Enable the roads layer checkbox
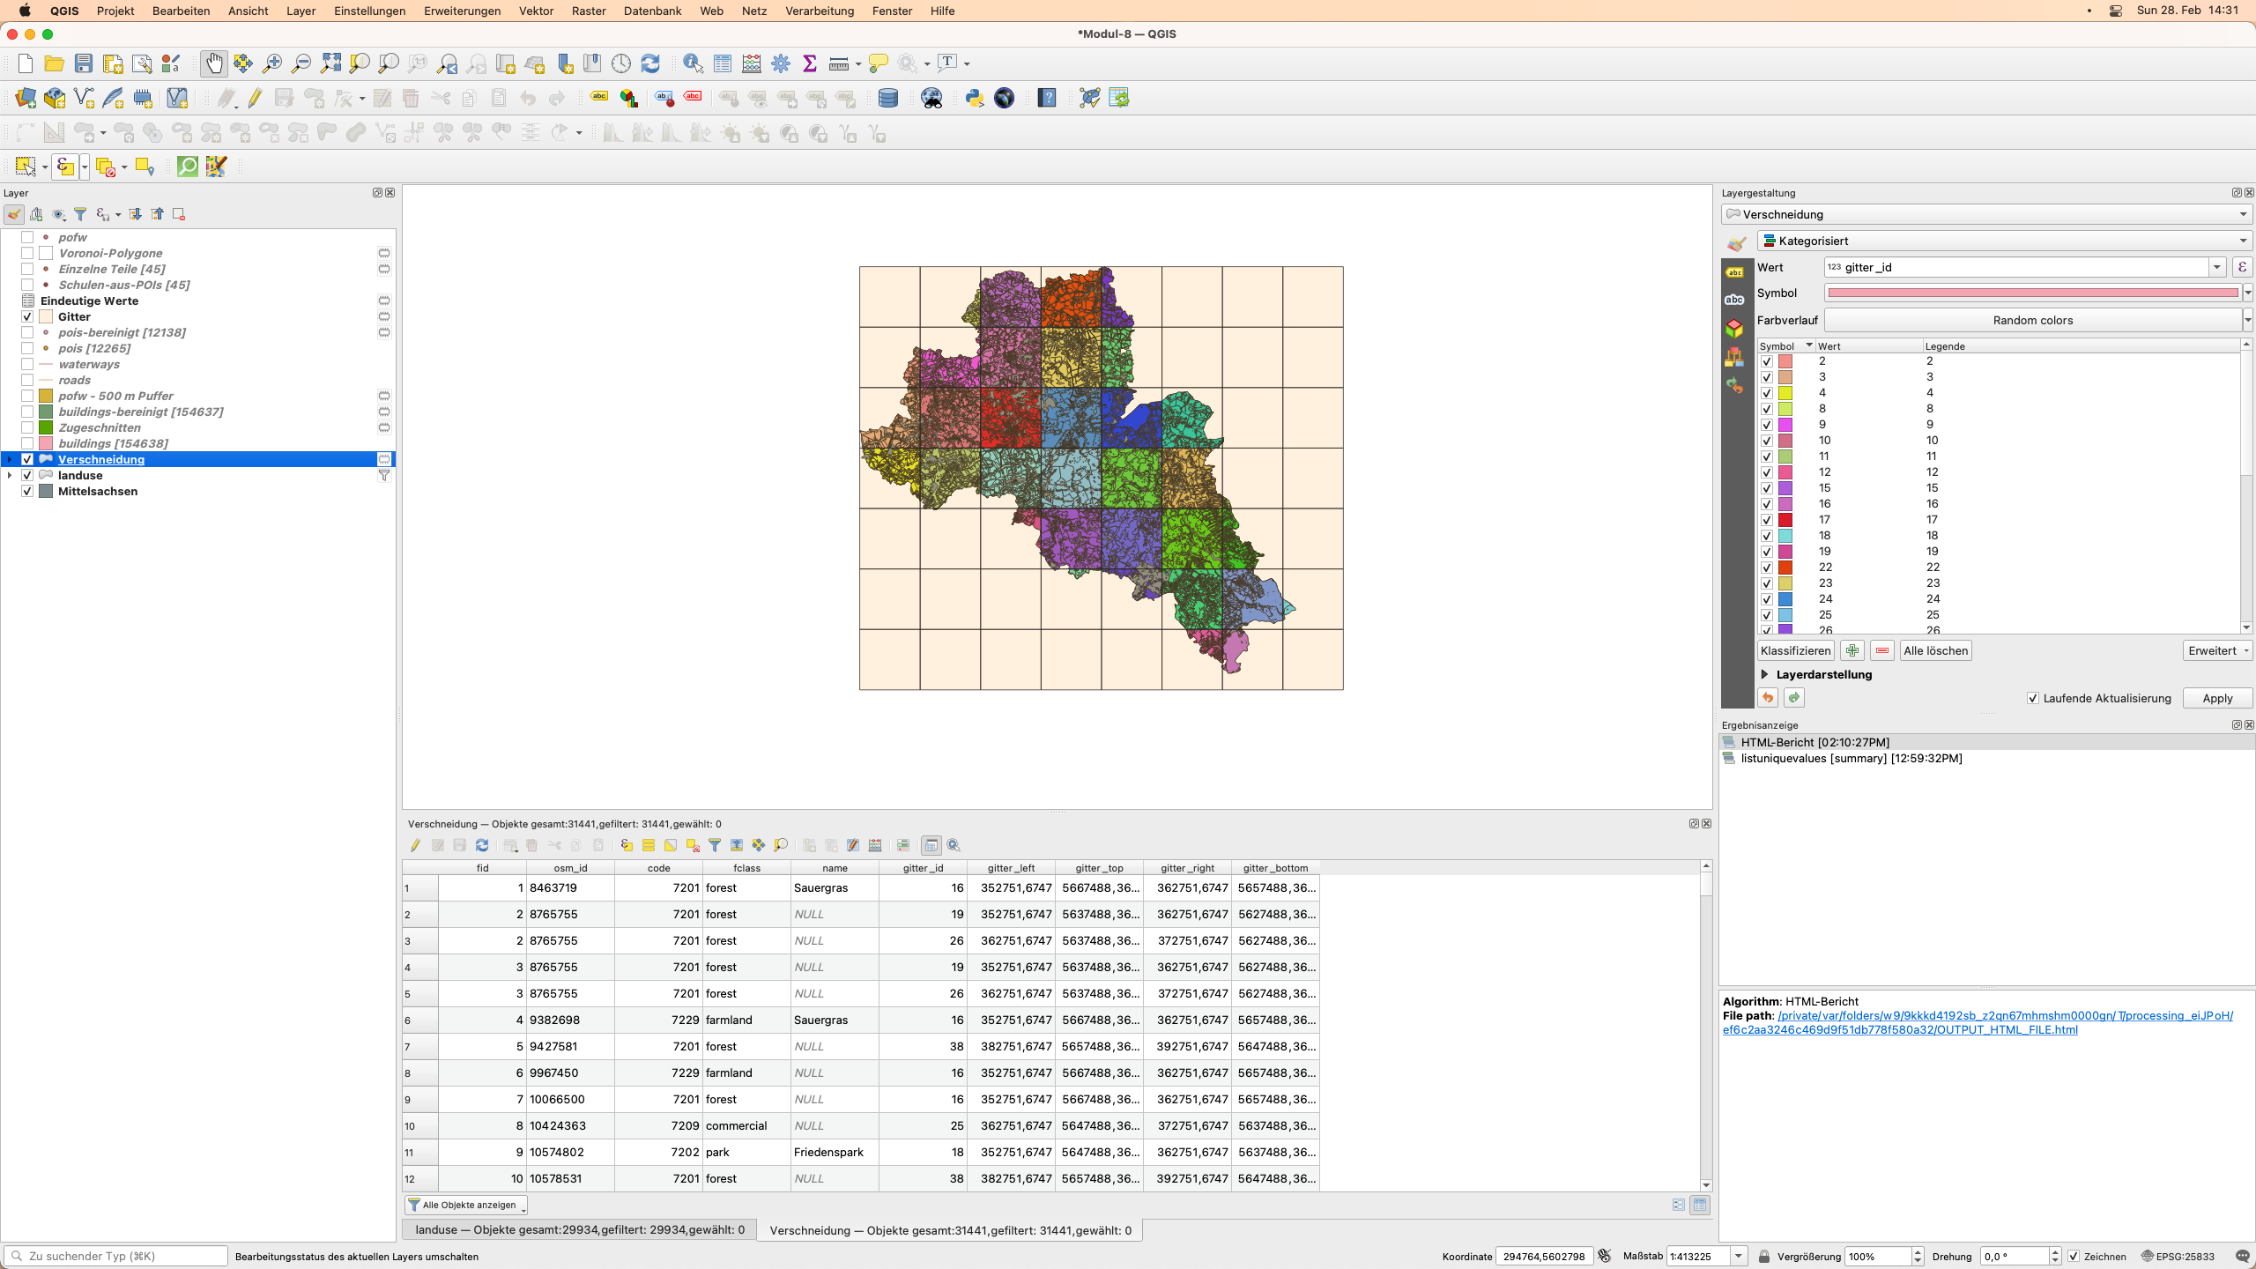Viewport: 2256px width, 1269px height. coord(27,380)
